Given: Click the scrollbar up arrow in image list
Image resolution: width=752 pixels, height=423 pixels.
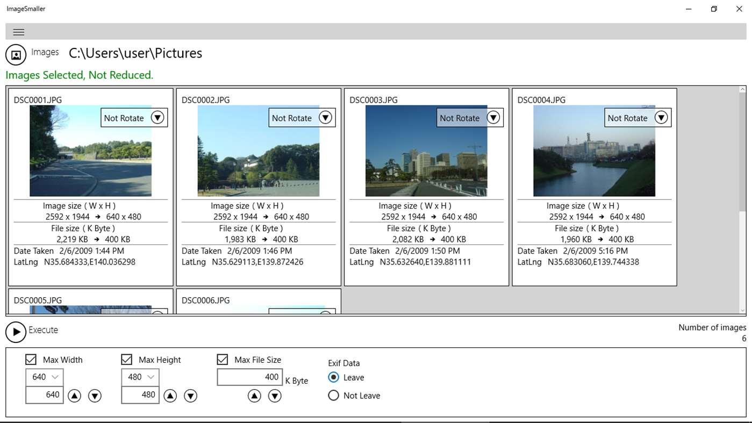Looking at the screenshot, I should point(743,89).
